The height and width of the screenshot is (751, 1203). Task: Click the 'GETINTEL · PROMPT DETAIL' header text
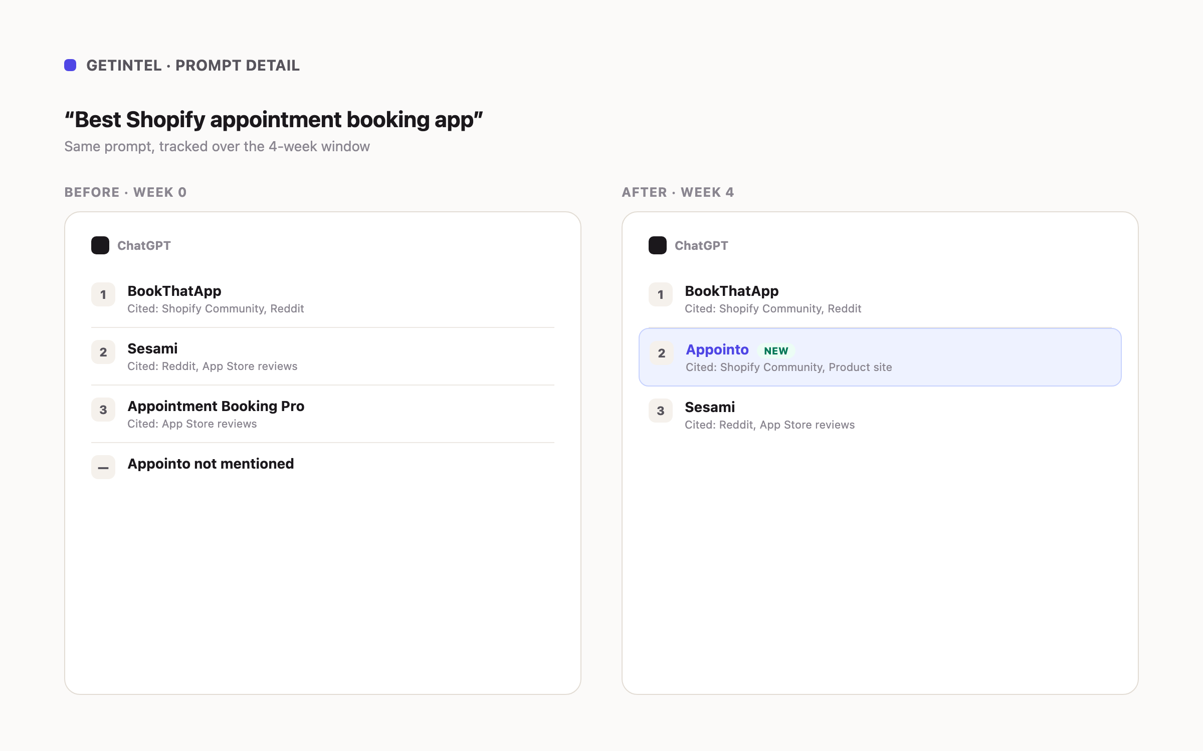(x=193, y=65)
